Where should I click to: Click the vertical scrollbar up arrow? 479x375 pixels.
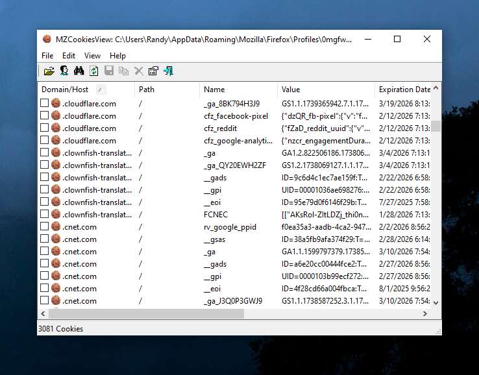[436, 88]
